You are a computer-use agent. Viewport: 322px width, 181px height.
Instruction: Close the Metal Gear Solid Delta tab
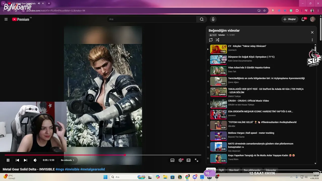(43, 4)
